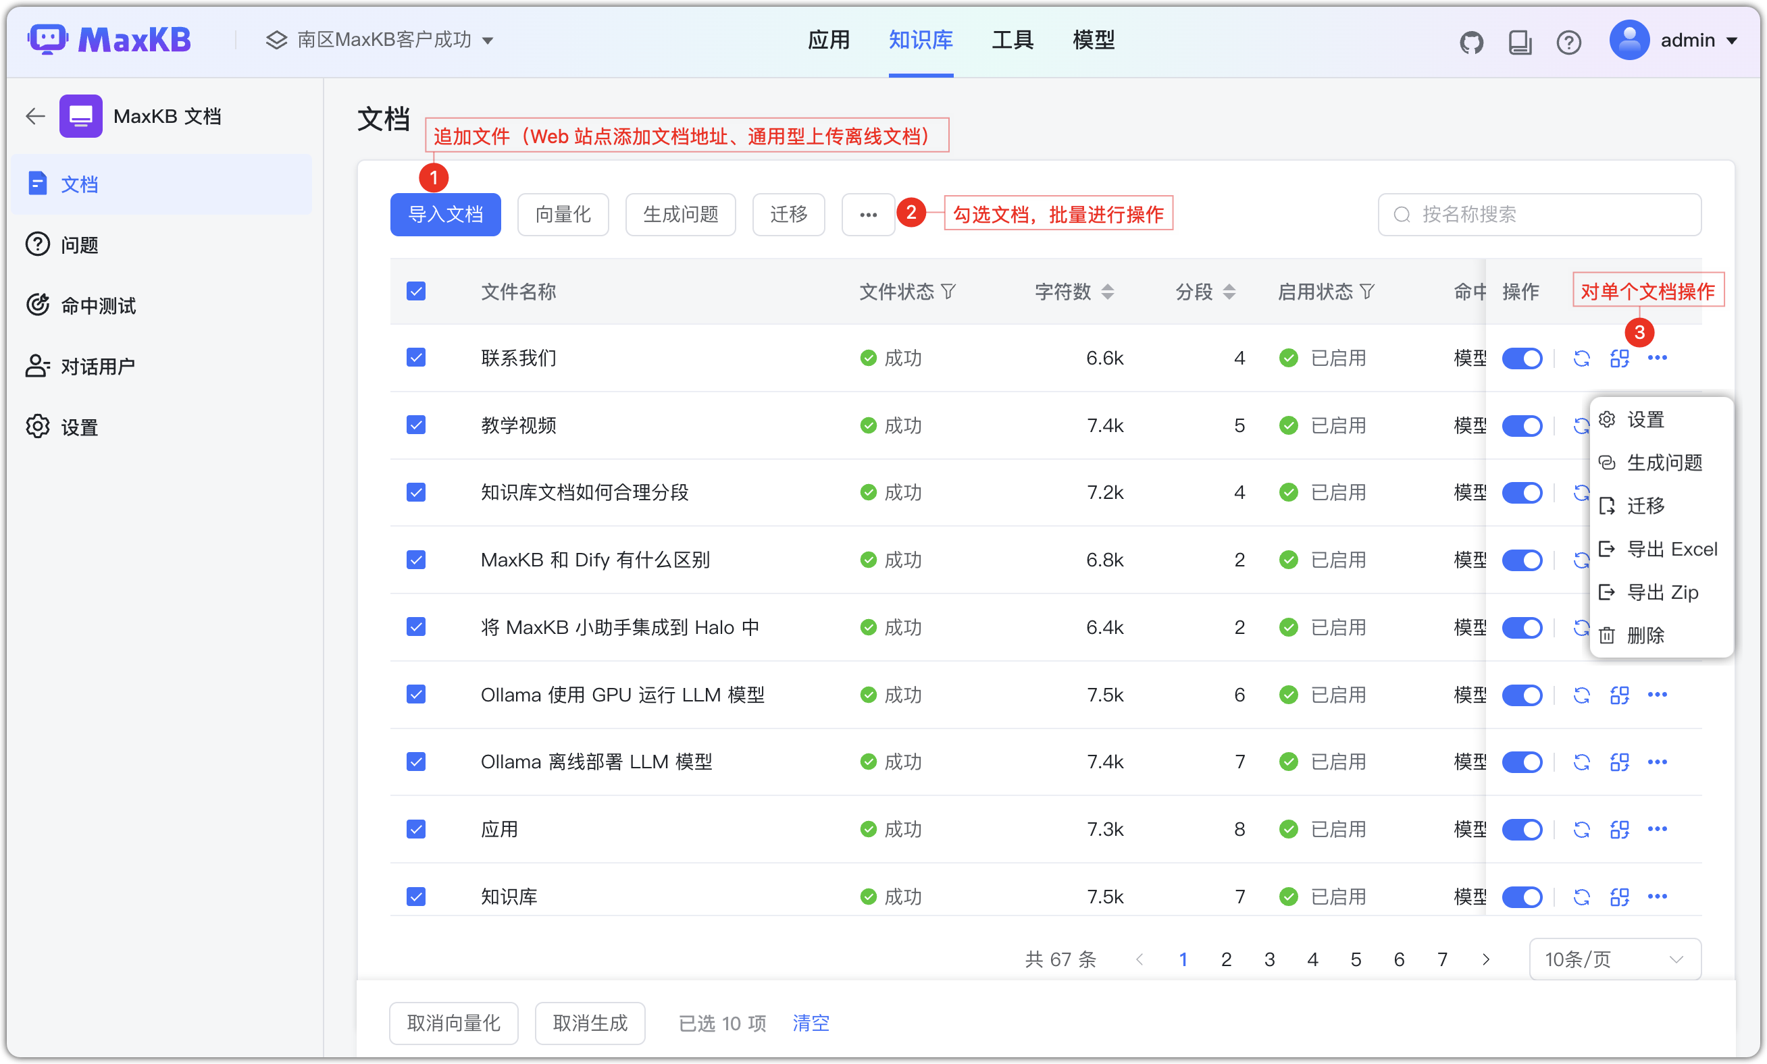
Task: Open more actions for Ollama 使用 GPU row
Action: pyautogui.click(x=1658, y=695)
